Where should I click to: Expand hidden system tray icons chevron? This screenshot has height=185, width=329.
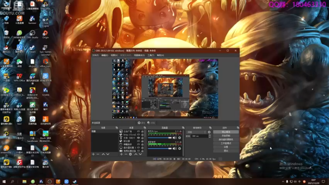click(283, 182)
